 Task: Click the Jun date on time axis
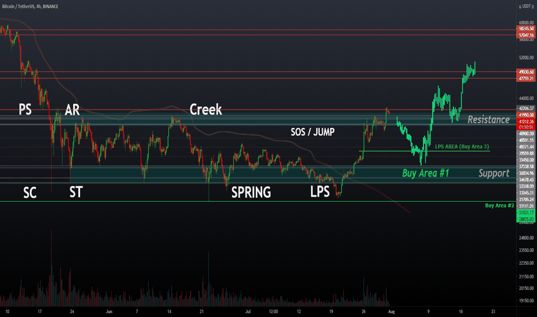pyautogui.click(x=109, y=311)
